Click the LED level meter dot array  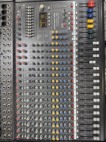click(x=61, y=6)
